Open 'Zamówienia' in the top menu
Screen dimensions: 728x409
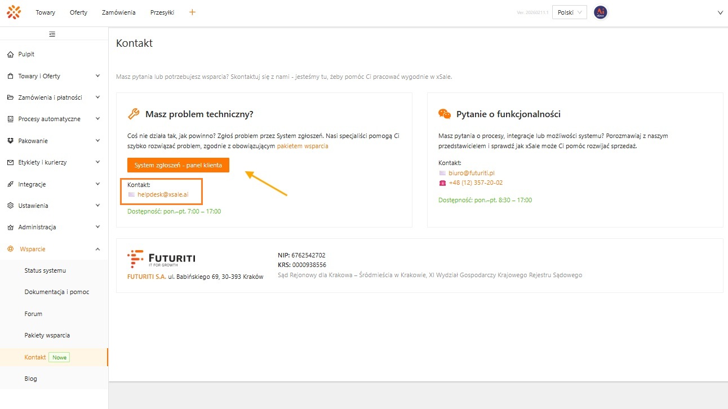(x=118, y=12)
